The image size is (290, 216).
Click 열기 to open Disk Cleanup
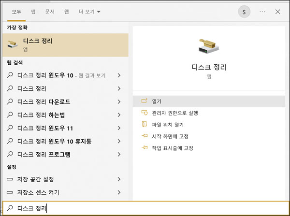click(209, 101)
